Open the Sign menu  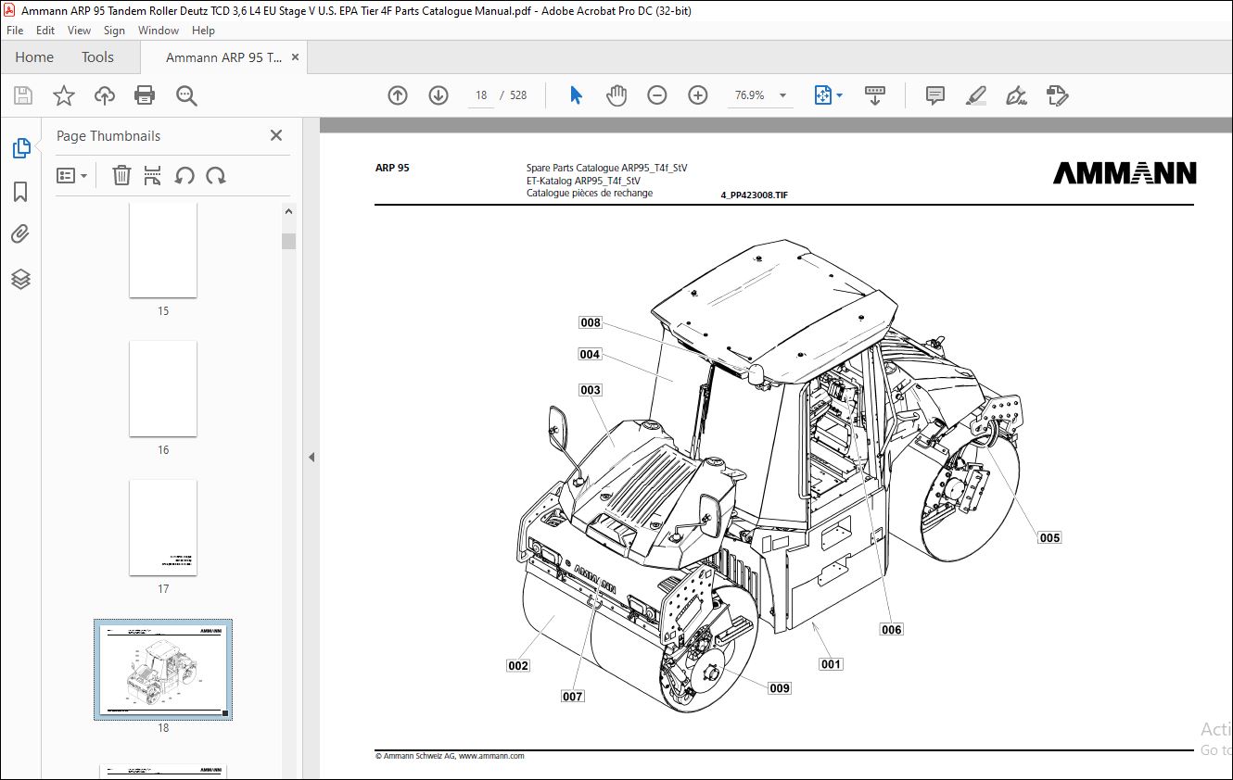(114, 31)
